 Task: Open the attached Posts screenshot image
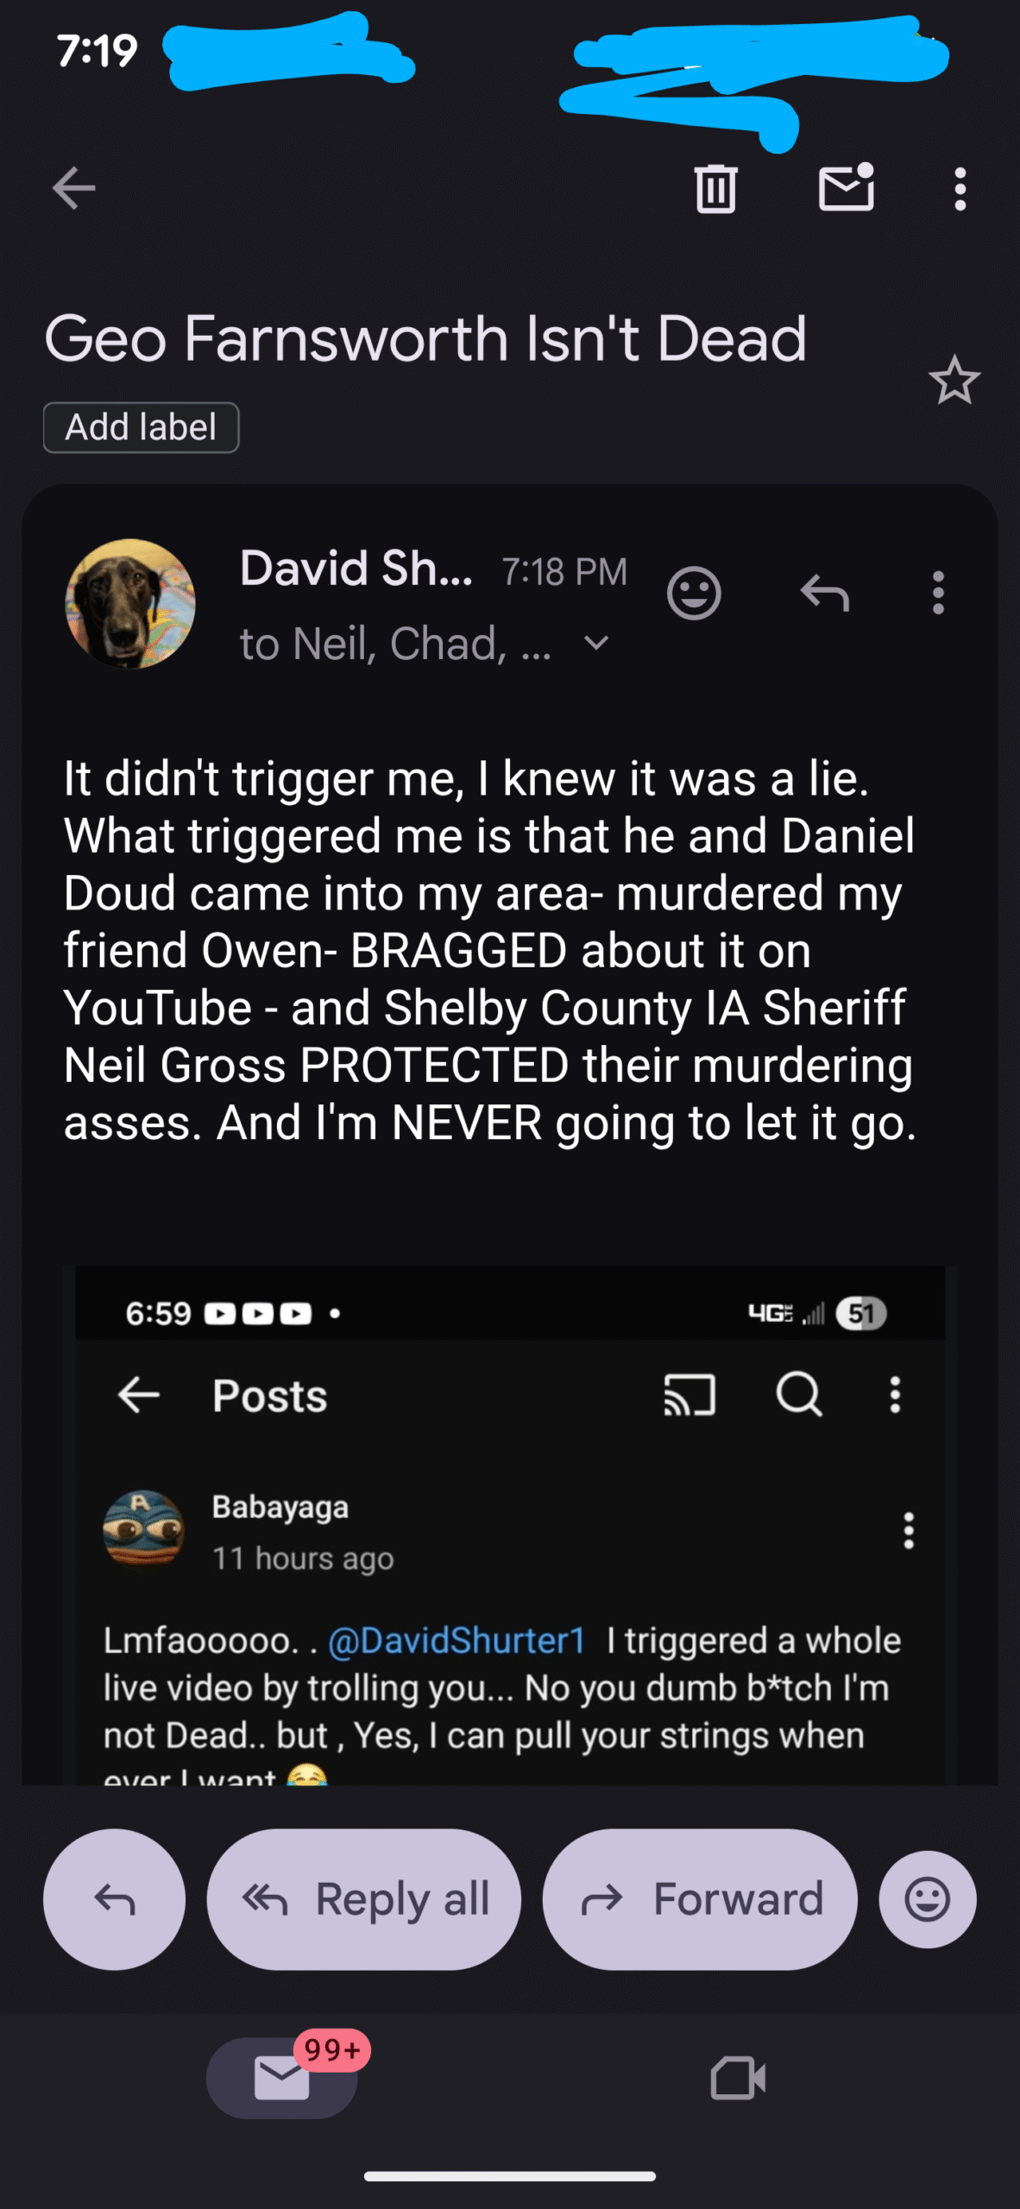509,1519
